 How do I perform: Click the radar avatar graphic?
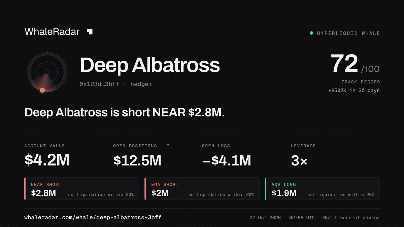tap(47, 72)
